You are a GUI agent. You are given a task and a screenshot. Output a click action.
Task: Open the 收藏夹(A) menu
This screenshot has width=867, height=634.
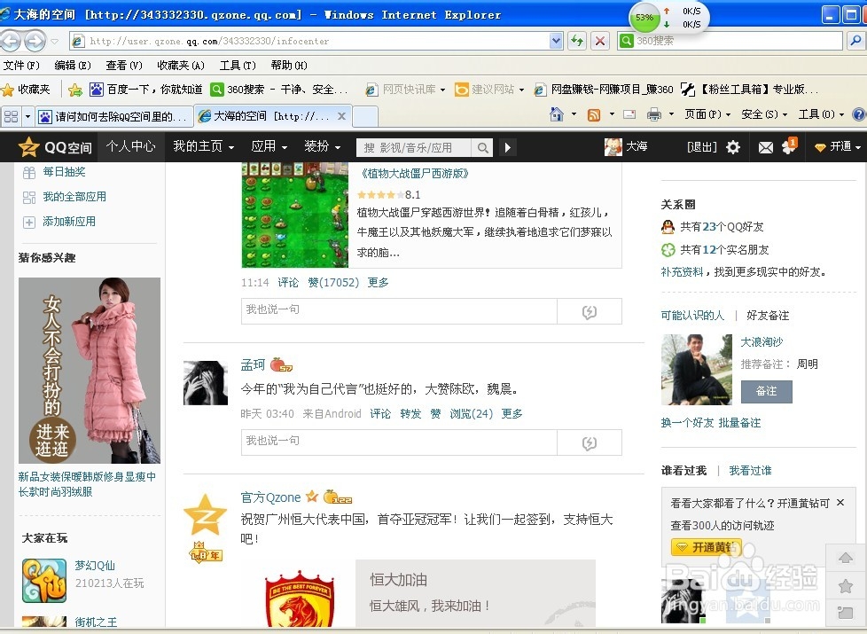coord(181,66)
